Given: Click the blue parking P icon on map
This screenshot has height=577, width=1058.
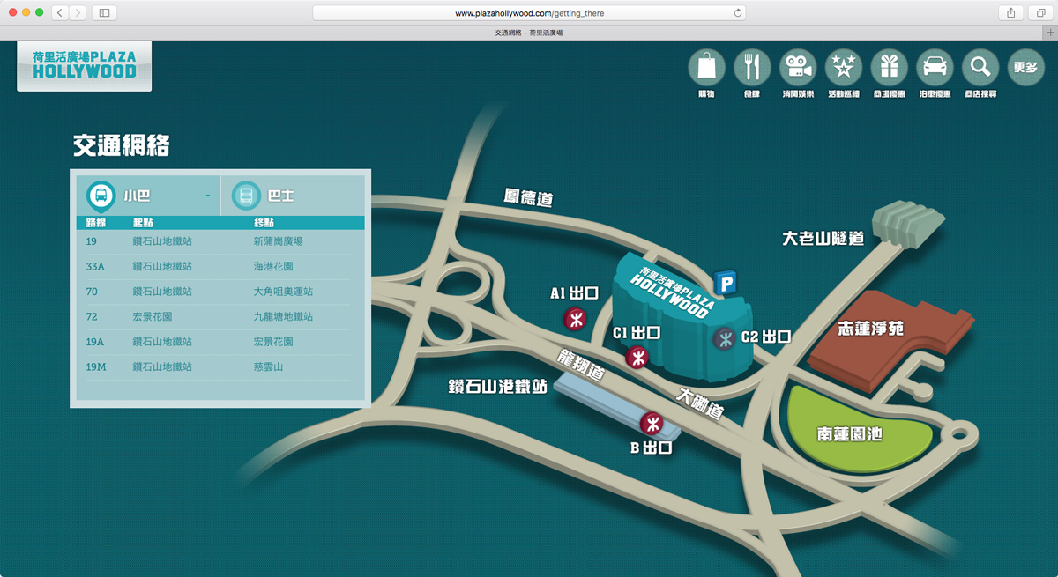Looking at the screenshot, I should point(725,283).
